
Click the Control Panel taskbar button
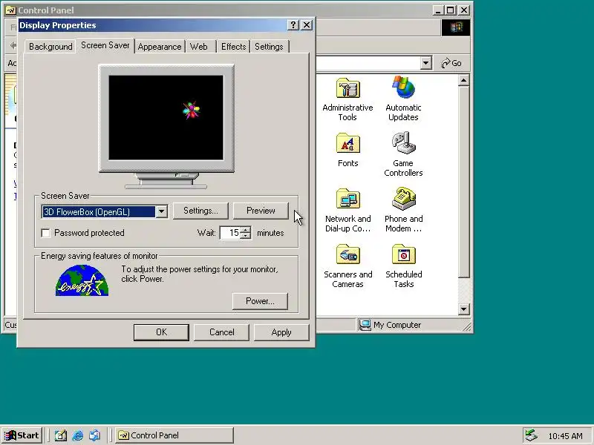(x=174, y=435)
